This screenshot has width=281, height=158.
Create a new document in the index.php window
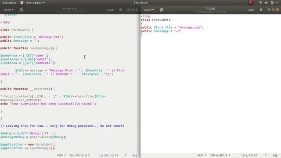[x=21, y=10]
